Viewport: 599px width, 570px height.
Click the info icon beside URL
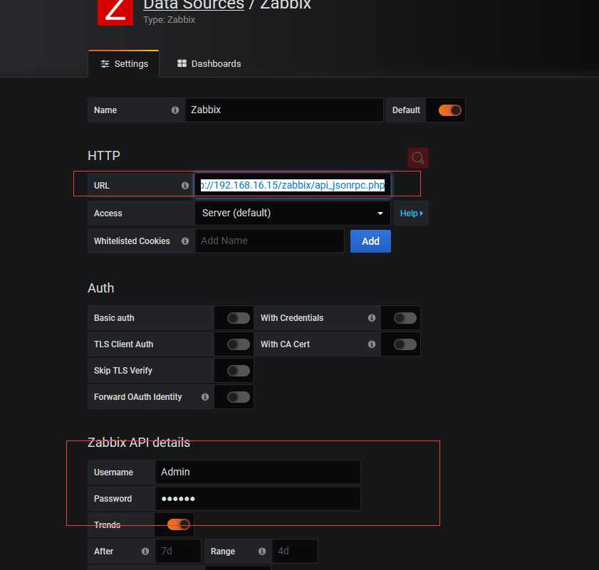185,186
